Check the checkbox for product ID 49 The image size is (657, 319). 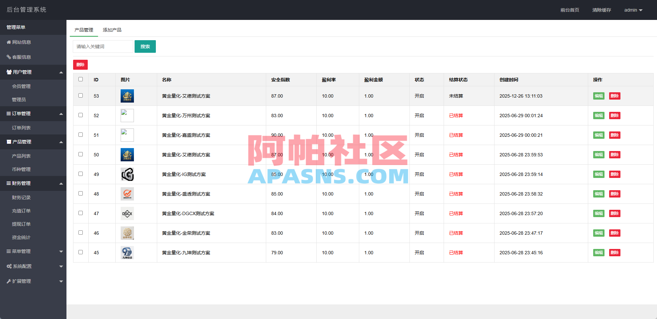click(x=80, y=174)
